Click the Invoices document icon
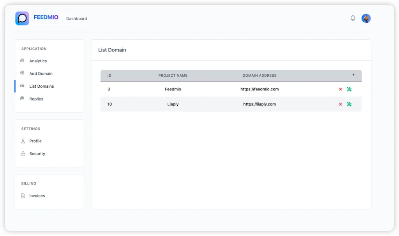Screen dimensions: 399x236 coord(23,195)
